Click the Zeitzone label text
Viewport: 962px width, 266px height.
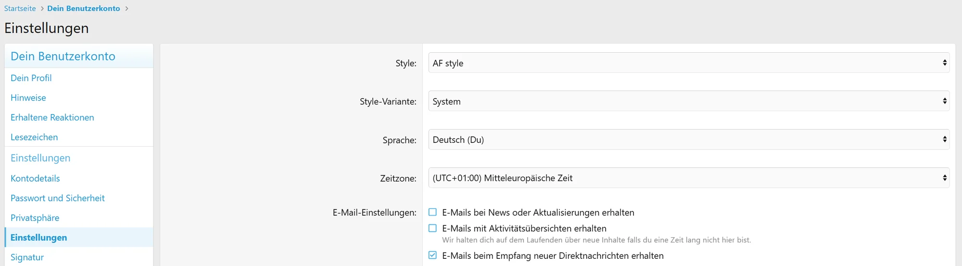398,178
